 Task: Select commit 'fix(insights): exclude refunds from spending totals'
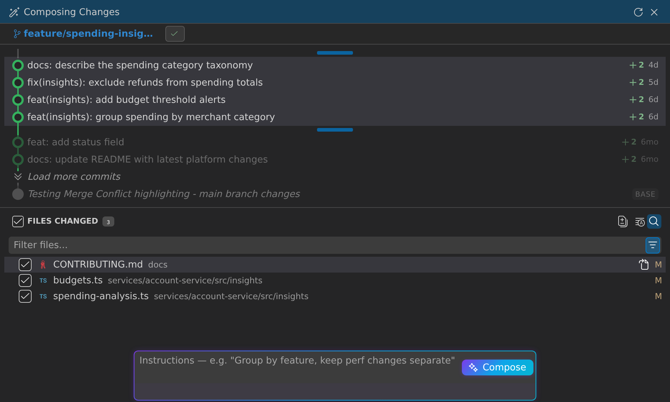pyautogui.click(x=335, y=82)
